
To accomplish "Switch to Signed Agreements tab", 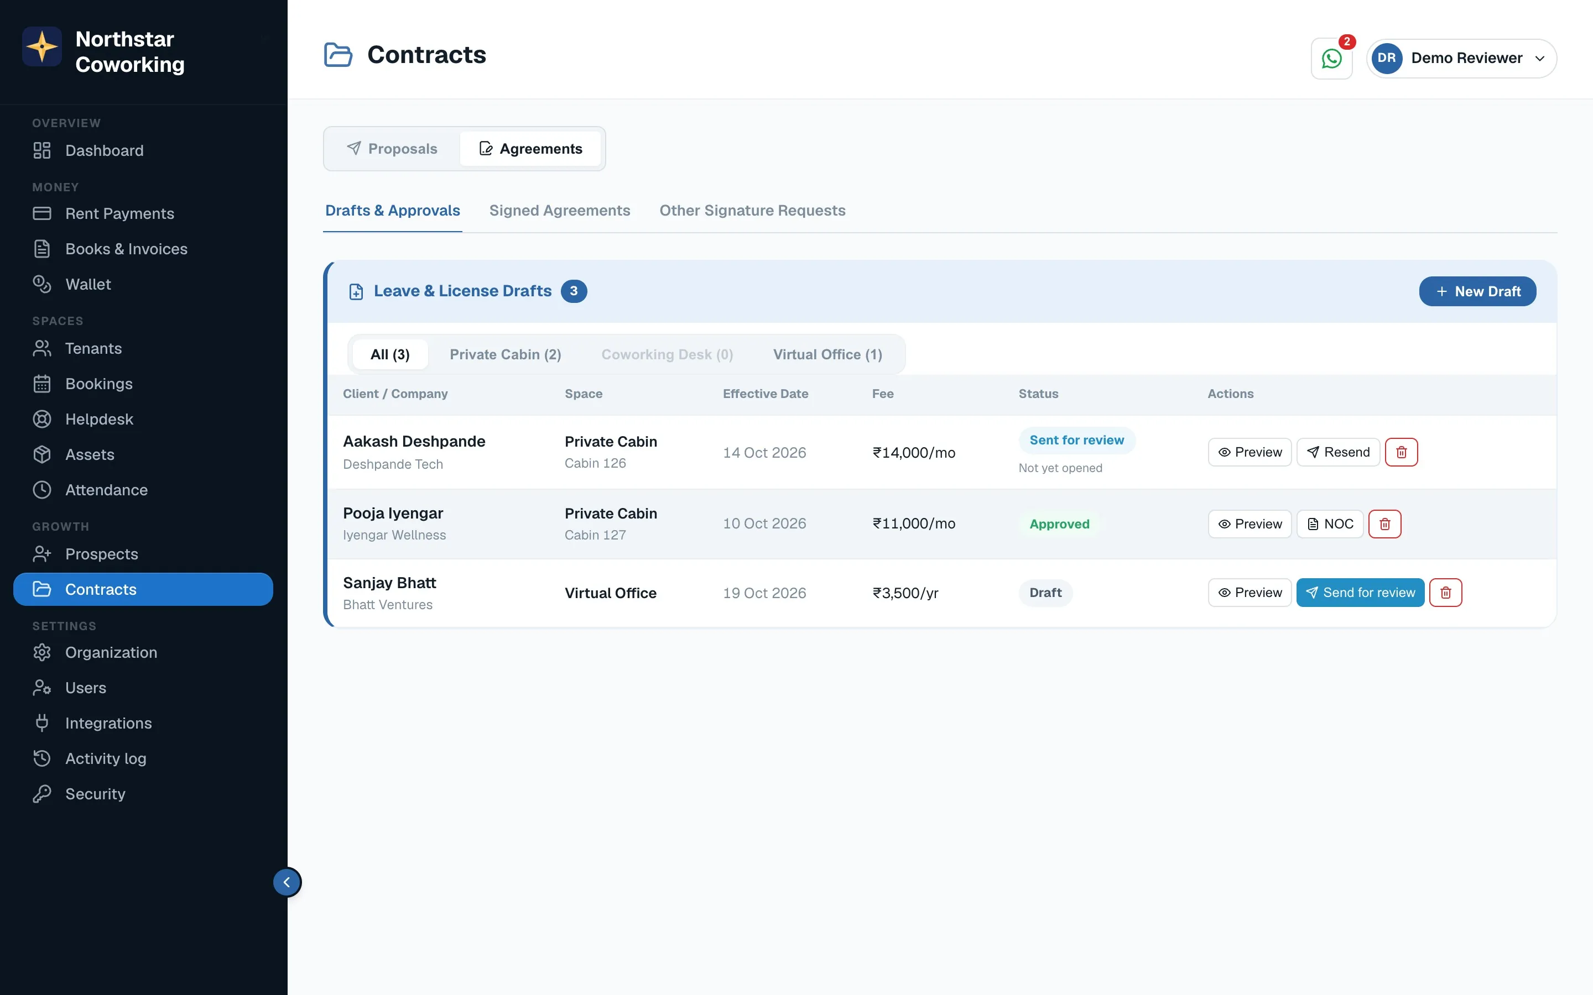I will 560,211.
